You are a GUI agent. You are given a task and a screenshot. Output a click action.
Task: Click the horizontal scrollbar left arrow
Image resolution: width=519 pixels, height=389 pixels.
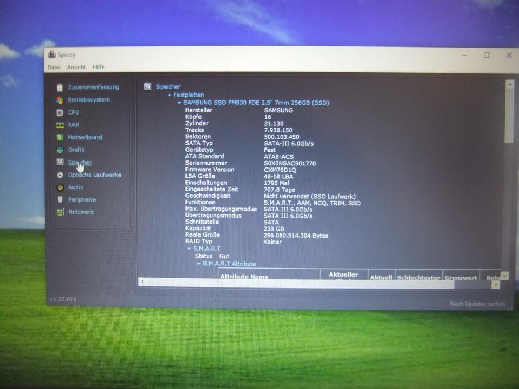tap(142, 282)
